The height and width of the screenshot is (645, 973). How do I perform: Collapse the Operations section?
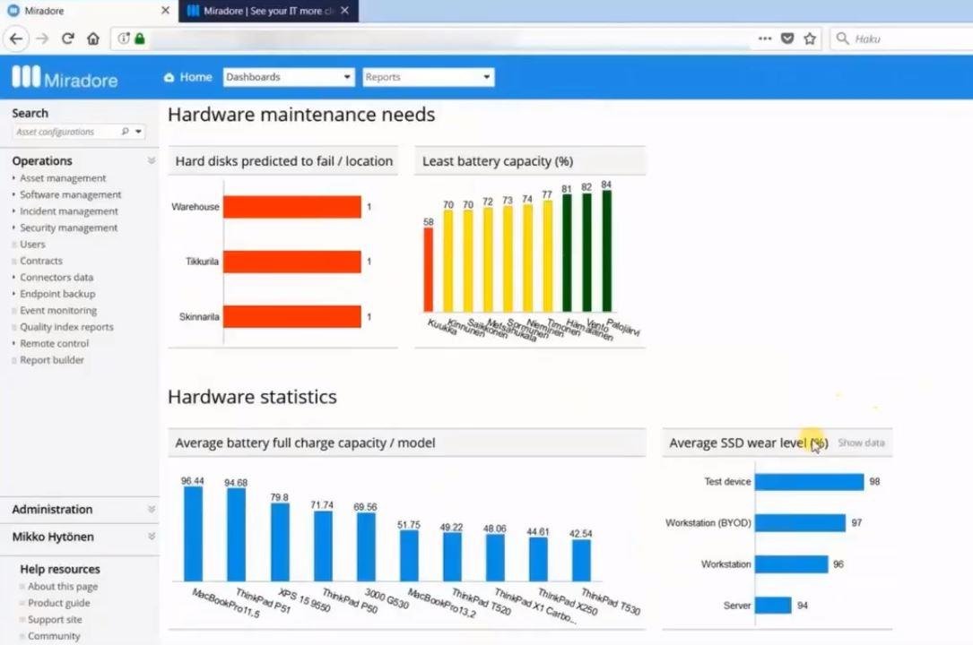pyautogui.click(x=151, y=160)
